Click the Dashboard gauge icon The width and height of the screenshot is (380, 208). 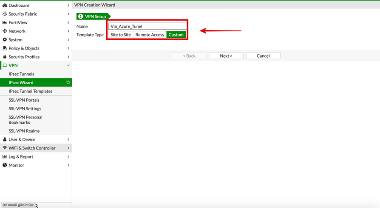point(5,6)
